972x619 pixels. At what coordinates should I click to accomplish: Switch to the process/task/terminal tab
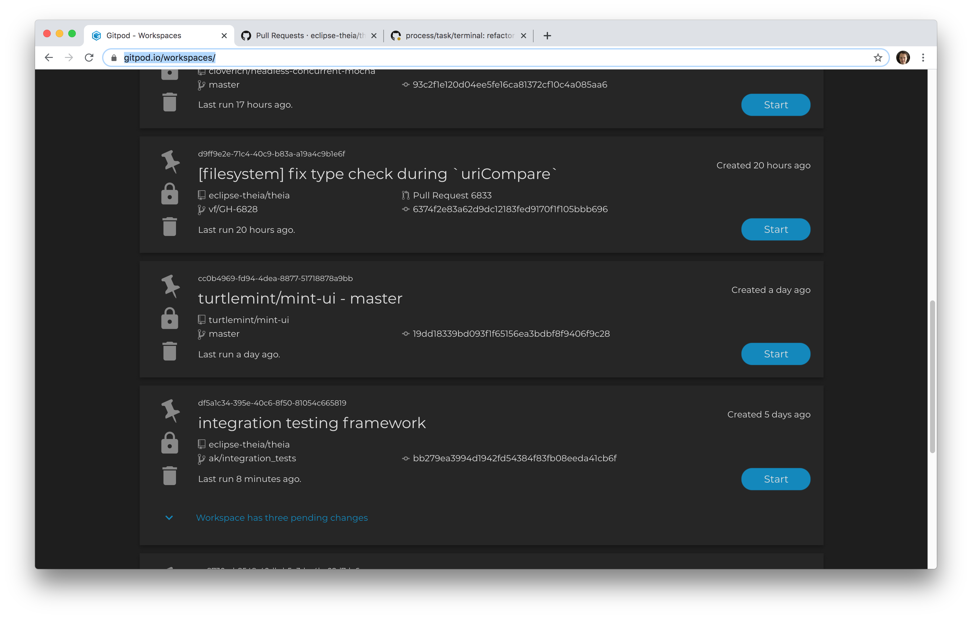pyautogui.click(x=456, y=35)
